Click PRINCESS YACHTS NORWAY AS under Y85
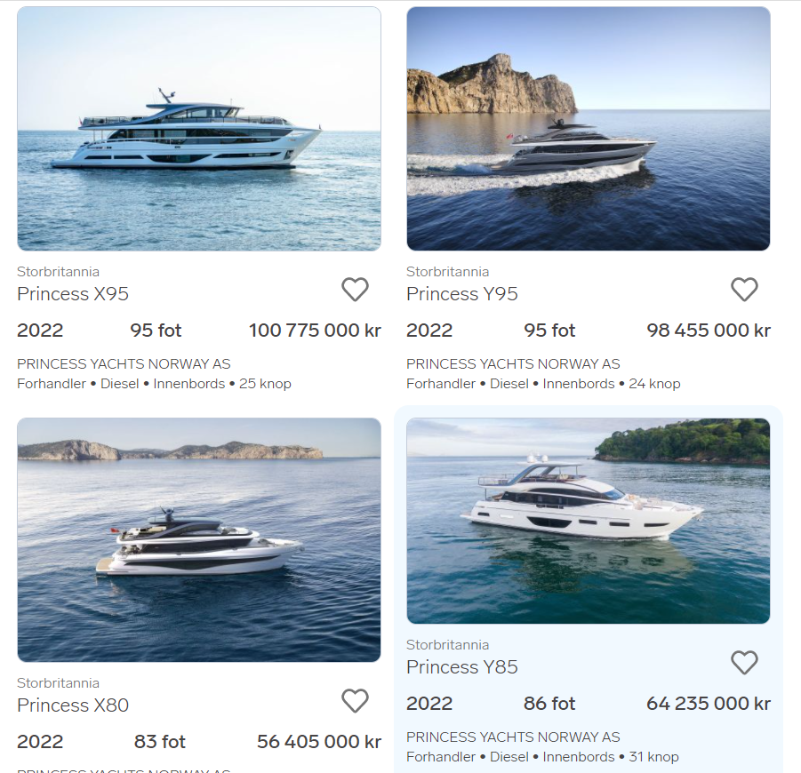Screen dimensions: 801x773 (x=513, y=737)
